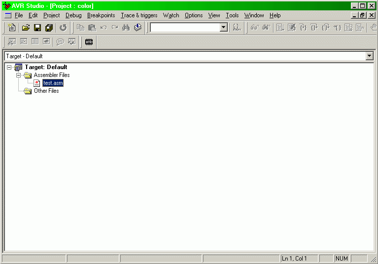Click the Run to Cursor braces icon

pyautogui.click(x=337, y=28)
